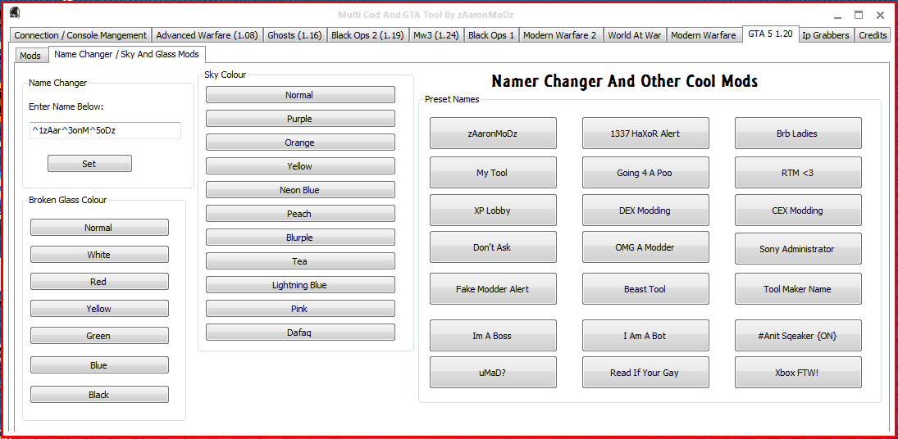Select uMaD? preset name

click(x=493, y=372)
